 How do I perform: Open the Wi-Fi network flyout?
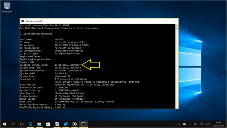click(189, 124)
